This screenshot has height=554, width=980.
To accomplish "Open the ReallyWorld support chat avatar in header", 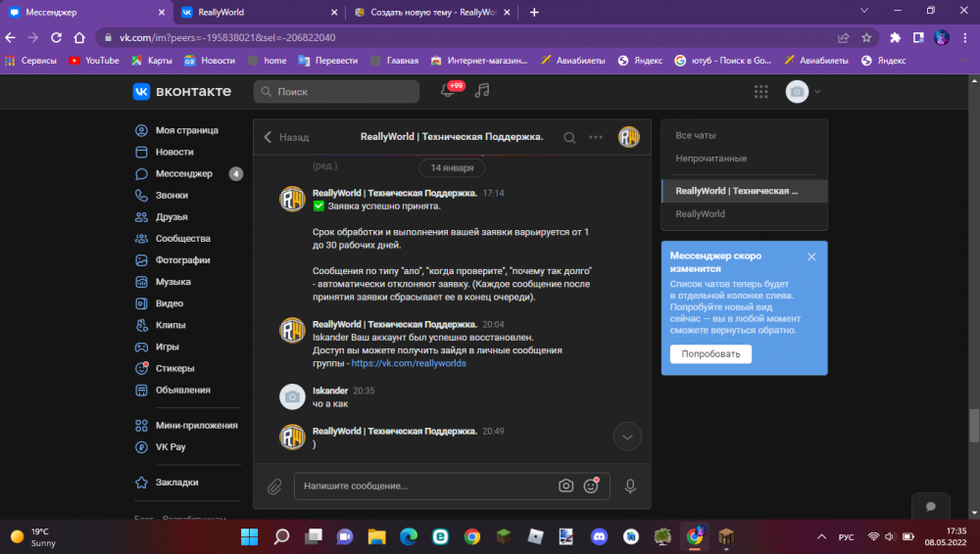I will 629,137.
